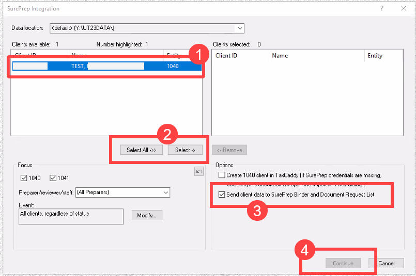Click the <- Remove button
This screenshot has height=276, width=416.
pyautogui.click(x=229, y=150)
